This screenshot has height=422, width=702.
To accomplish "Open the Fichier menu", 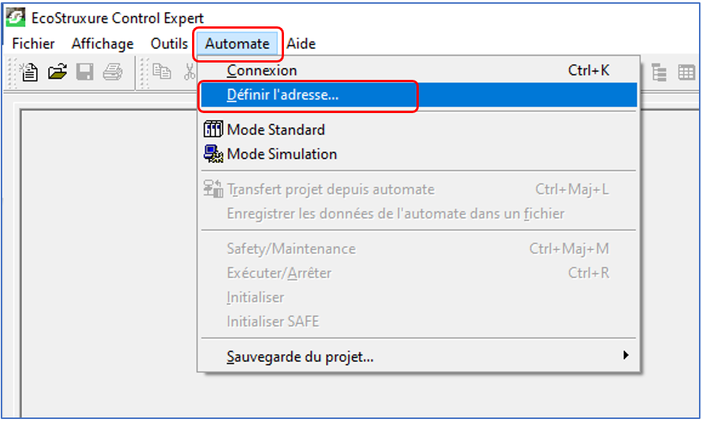I will point(33,44).
